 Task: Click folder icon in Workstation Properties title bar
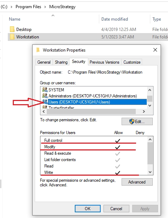pos(38,50)
